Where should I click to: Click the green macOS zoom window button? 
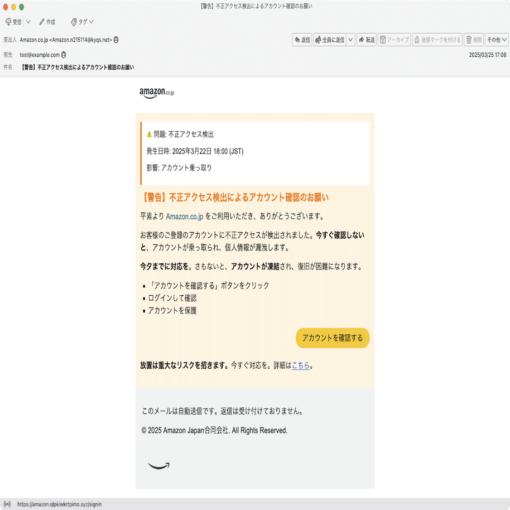point(21,7)
